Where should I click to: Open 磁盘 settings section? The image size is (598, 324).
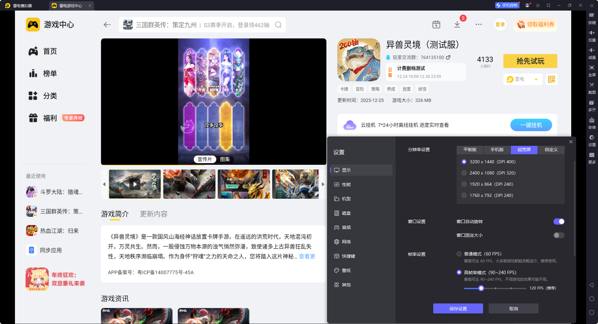point(361,213)
